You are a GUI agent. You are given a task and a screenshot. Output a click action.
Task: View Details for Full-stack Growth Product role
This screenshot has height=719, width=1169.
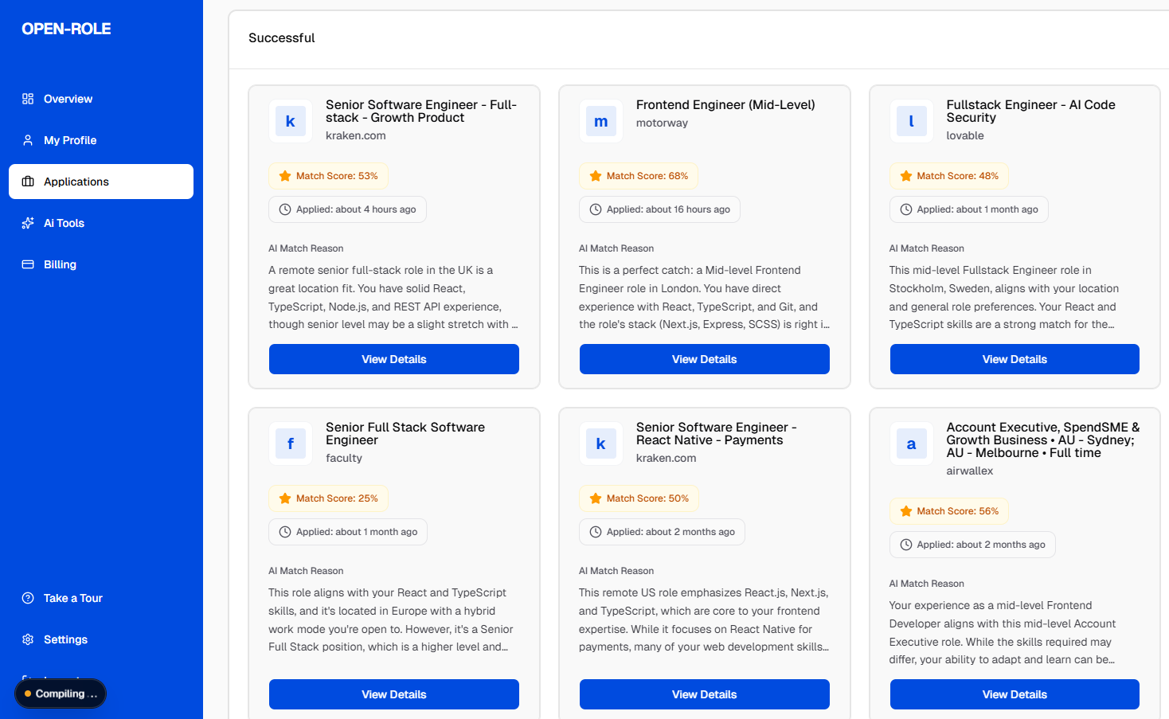click(x=394, y=359)
